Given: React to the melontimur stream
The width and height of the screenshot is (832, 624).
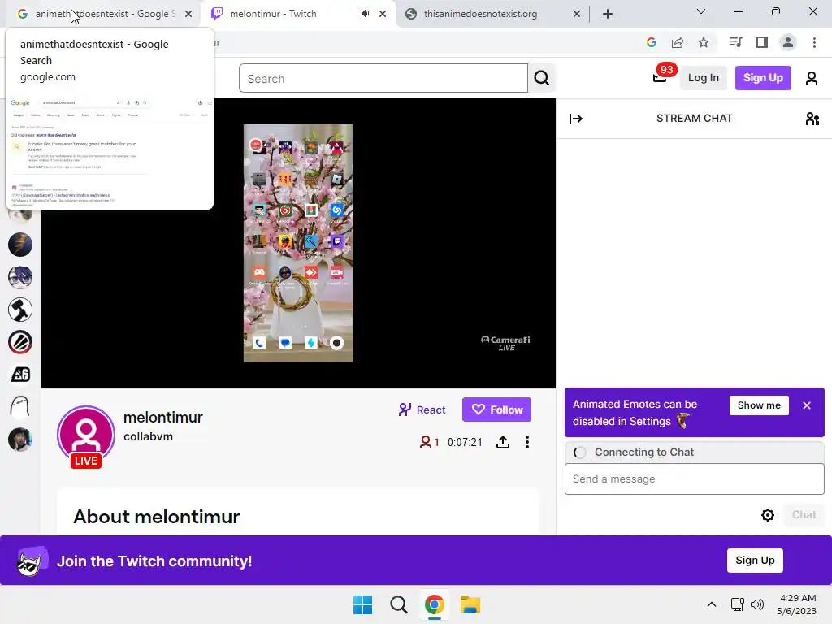Looking at the screenshot, I should (422, 409).
